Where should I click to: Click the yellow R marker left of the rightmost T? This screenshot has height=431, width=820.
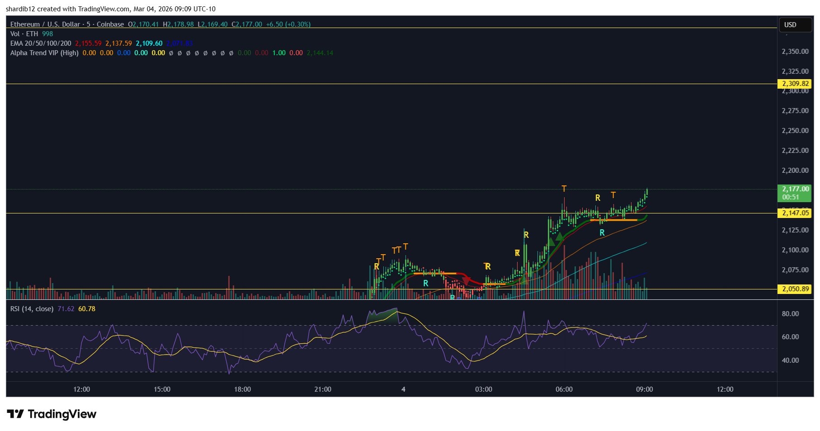[x=598, y=198]
